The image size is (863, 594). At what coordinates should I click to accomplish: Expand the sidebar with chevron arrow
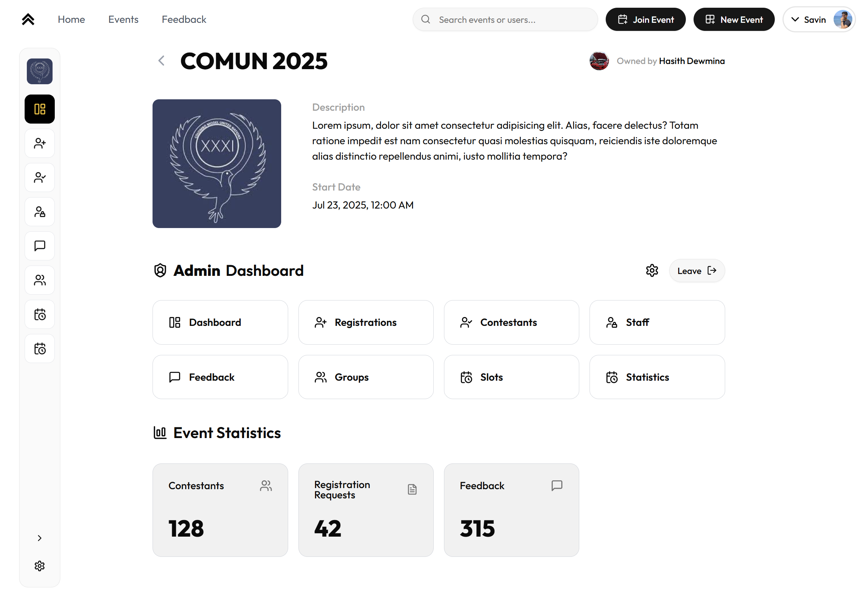tap(39, 538)
